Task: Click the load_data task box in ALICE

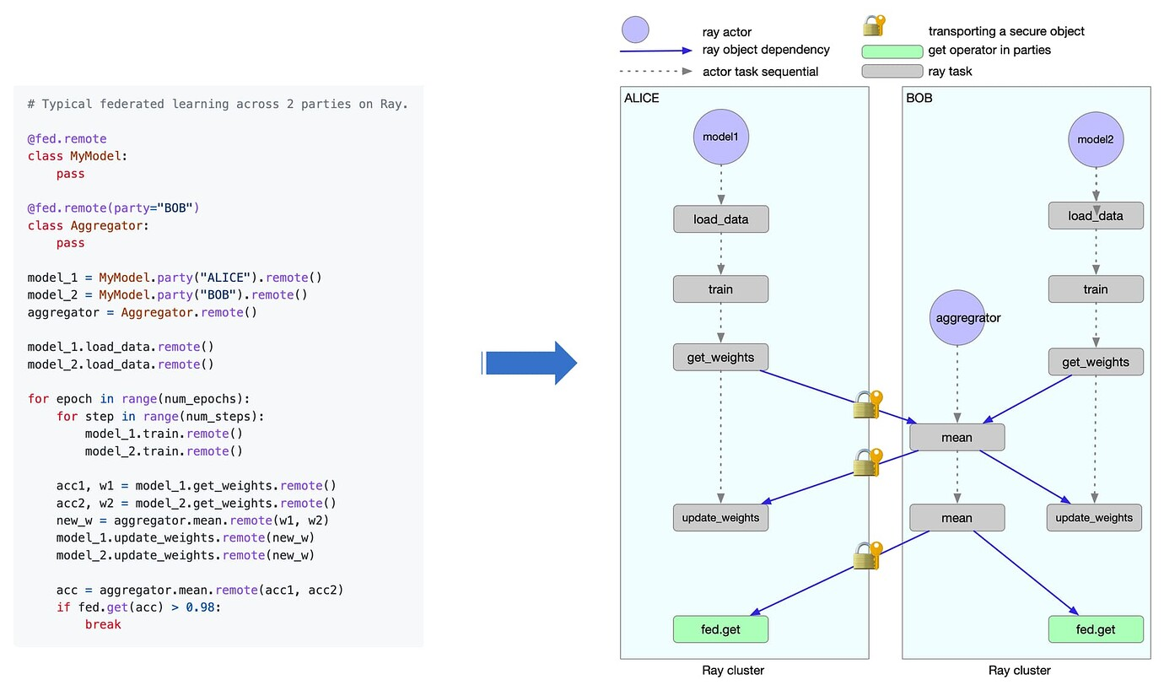Action: (720, 219)
